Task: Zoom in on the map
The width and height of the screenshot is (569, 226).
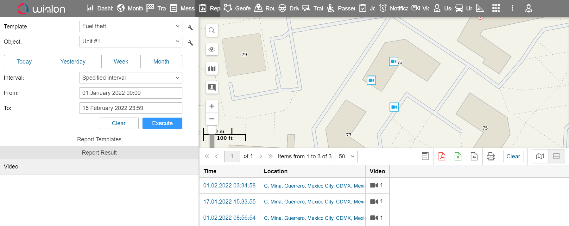Action: 212,106
